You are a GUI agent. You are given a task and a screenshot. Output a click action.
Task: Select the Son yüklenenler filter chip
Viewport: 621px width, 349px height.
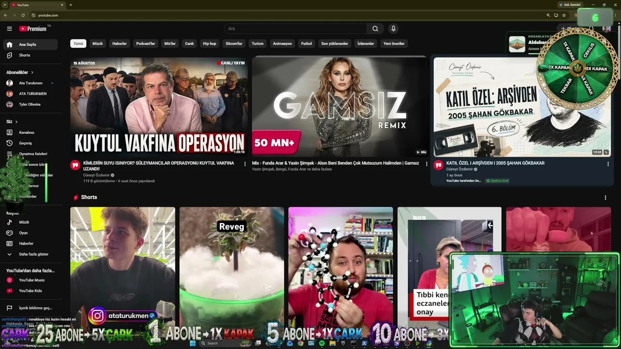(335, 44)
